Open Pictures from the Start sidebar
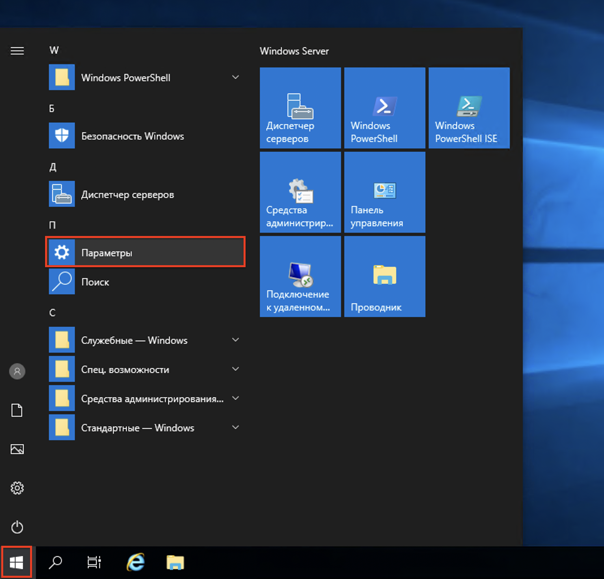This screenshot has height=579, width=604. click(17, 449)
